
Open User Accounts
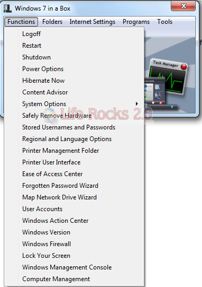74,209
